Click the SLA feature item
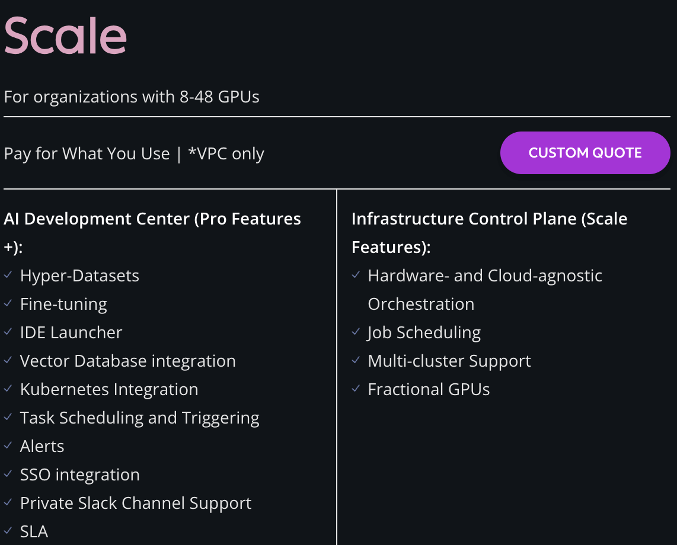This screenshot has height=545, width=677. 34,532
